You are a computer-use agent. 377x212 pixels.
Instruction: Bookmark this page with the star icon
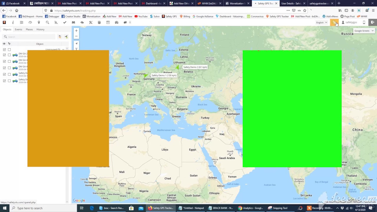(305, 11)
